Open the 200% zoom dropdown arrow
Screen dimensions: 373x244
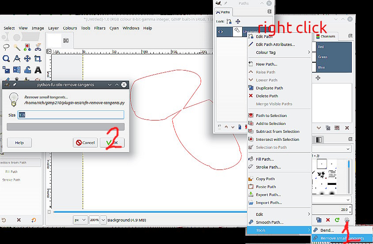[x=103, y=220]
